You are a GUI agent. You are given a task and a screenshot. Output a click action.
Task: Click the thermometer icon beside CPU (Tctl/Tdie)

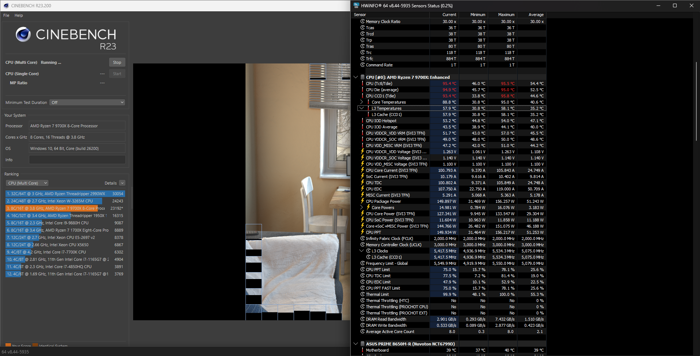pyautogui.click(x=363, y=84)
